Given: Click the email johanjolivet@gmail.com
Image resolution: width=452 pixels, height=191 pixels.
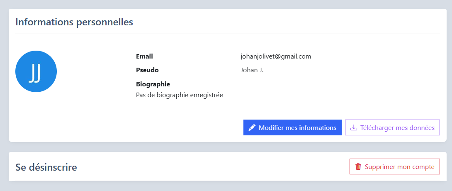Looking at the screenshot, I should 276,56.
